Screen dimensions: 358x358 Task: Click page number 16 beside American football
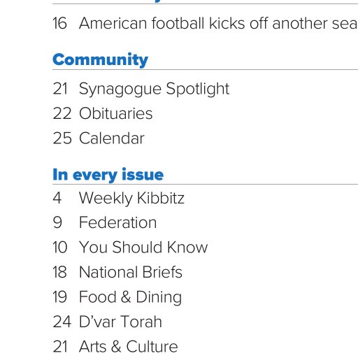pyautogui.click(x=59, y=23)
